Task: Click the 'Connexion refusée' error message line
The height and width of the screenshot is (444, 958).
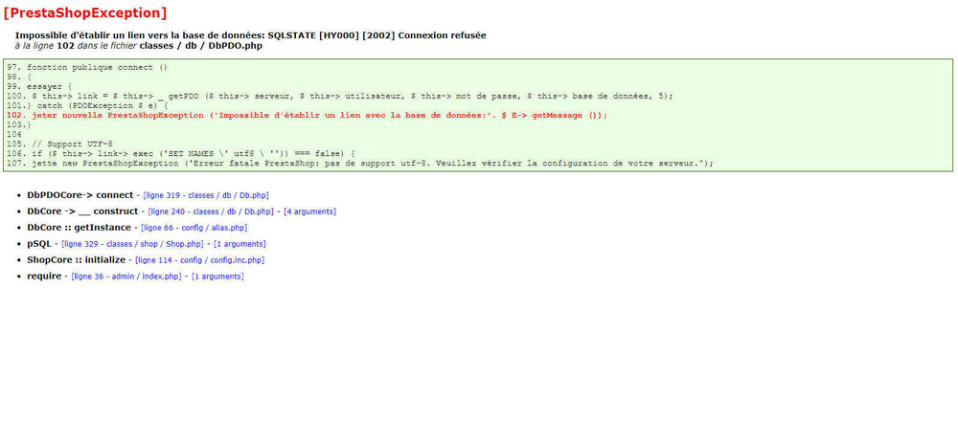Action: tap(250, 35)
